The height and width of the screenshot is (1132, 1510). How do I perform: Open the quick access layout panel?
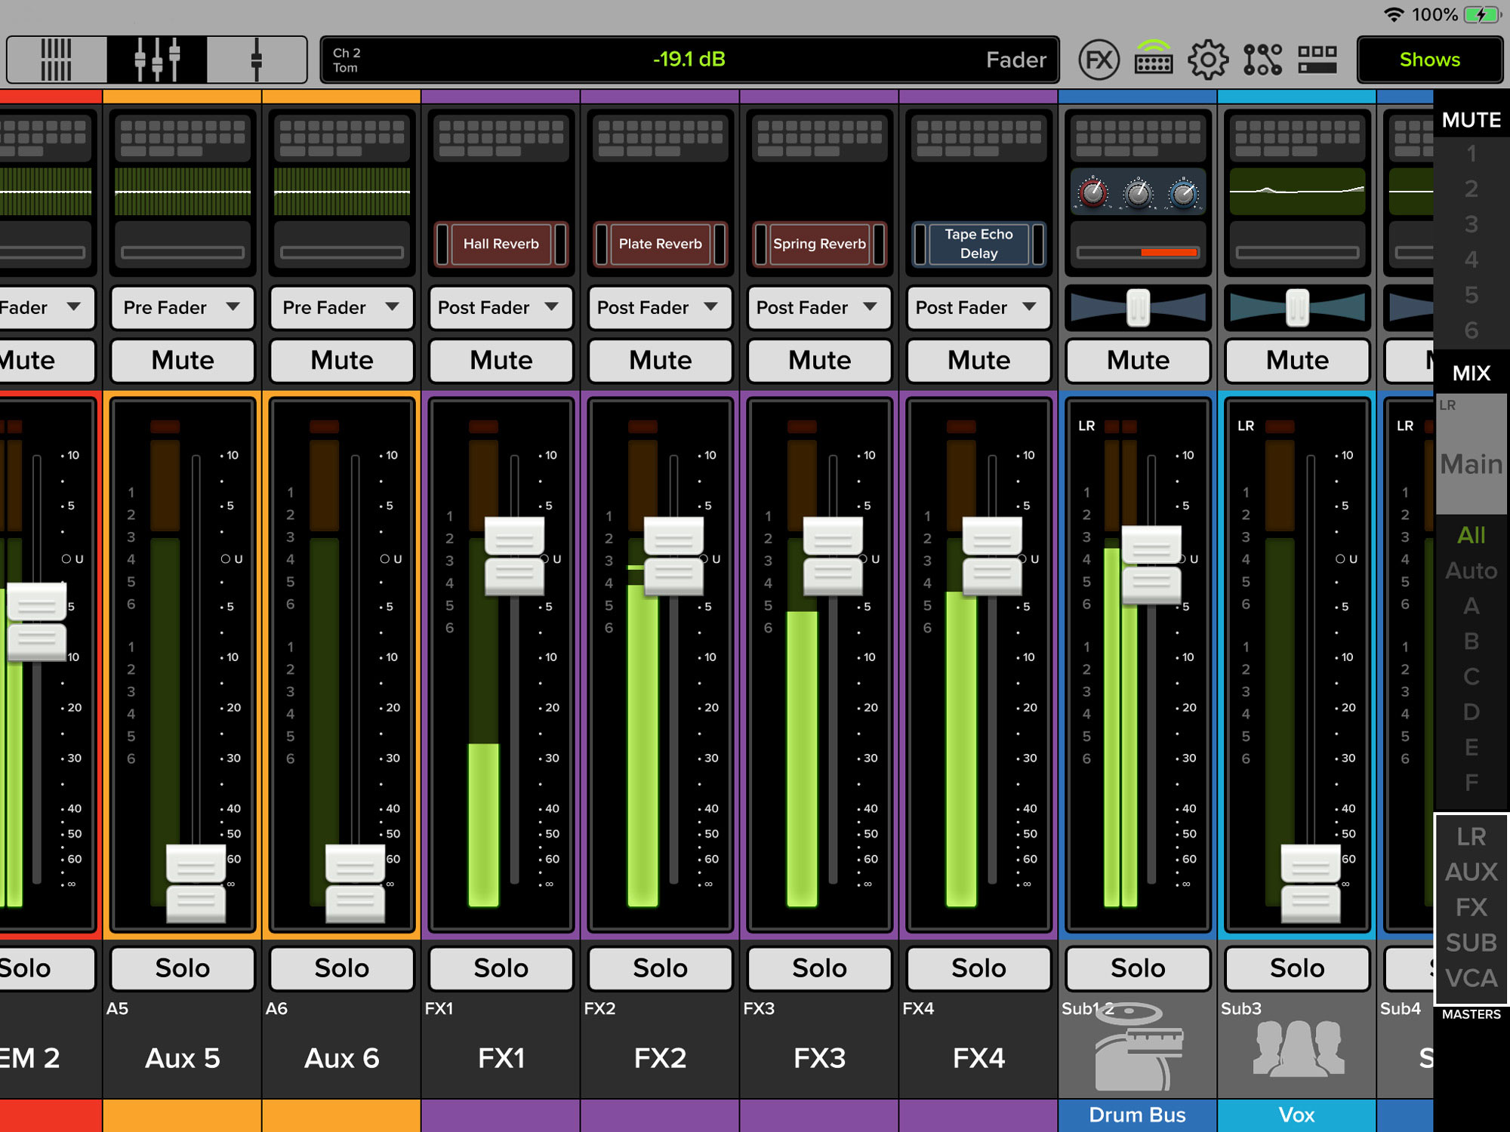click(1317, 59)
